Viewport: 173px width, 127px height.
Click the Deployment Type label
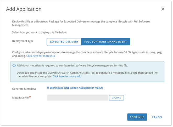(23, 41)
